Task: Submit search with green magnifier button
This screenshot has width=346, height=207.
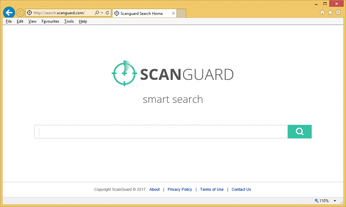Action: (300, 132)
